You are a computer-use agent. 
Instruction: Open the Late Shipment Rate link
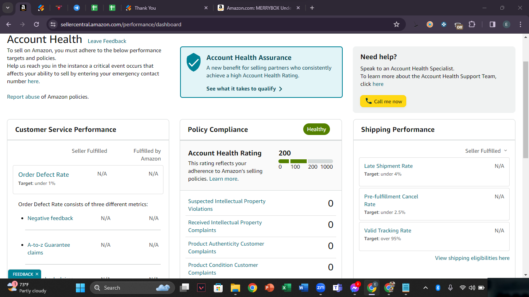pyautogui.click(x=388, y=166)
